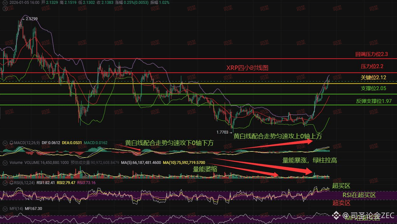This screenshot has width=397, height=224.
Task: Click the 预估成交量 estimated volume value
Action: pos(95,163)
